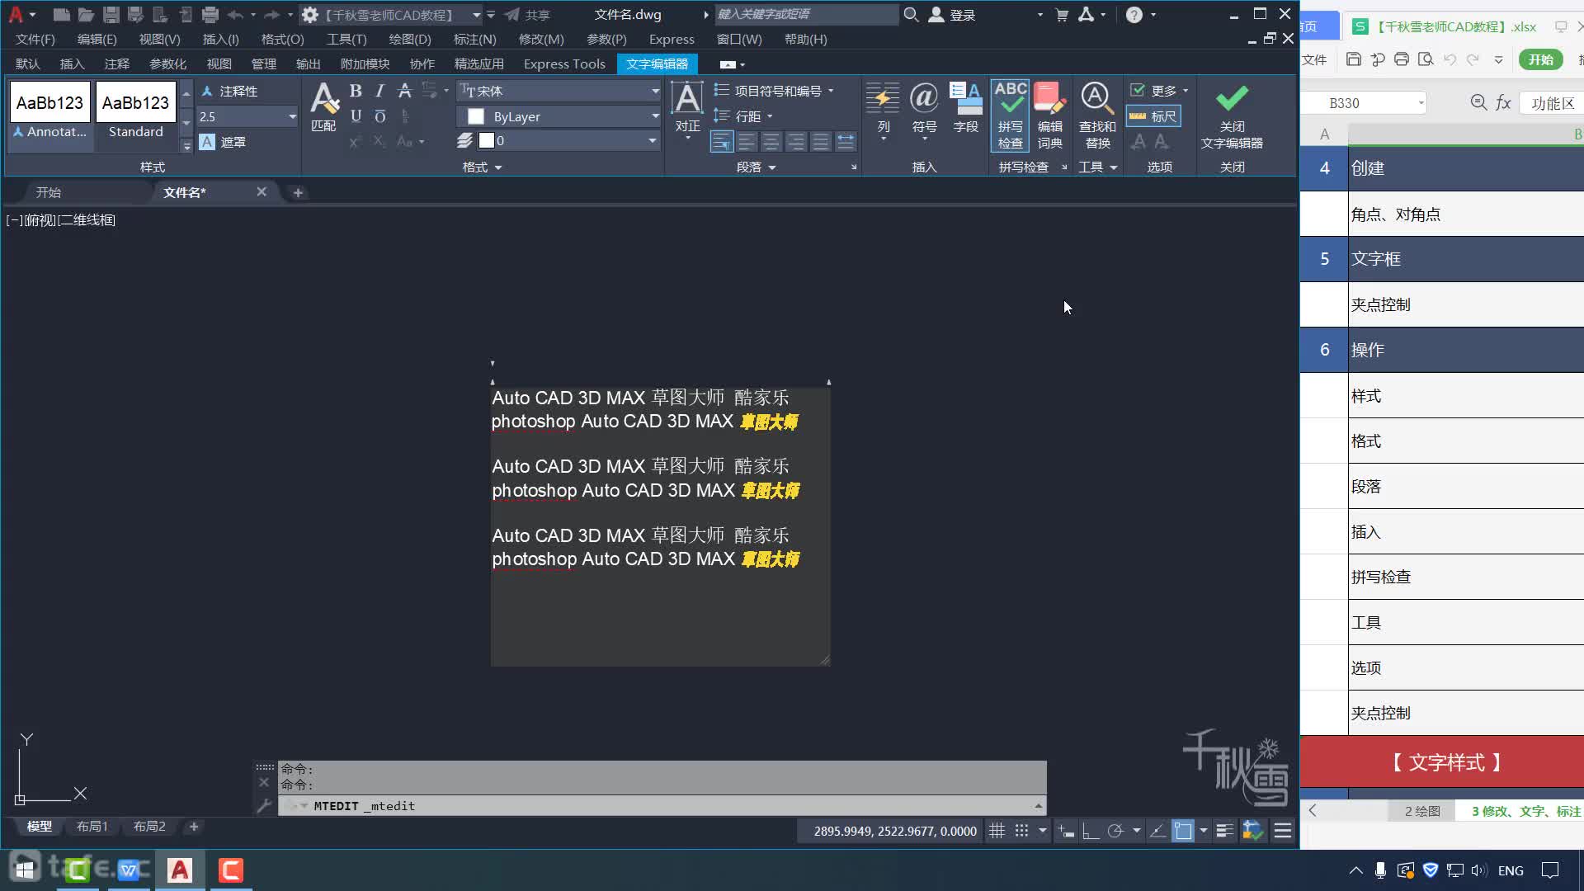The width and height of the screenshot is (1584, 891).
Task: Switch to the Start (开始) drawing tab
Action: [49, 192]
